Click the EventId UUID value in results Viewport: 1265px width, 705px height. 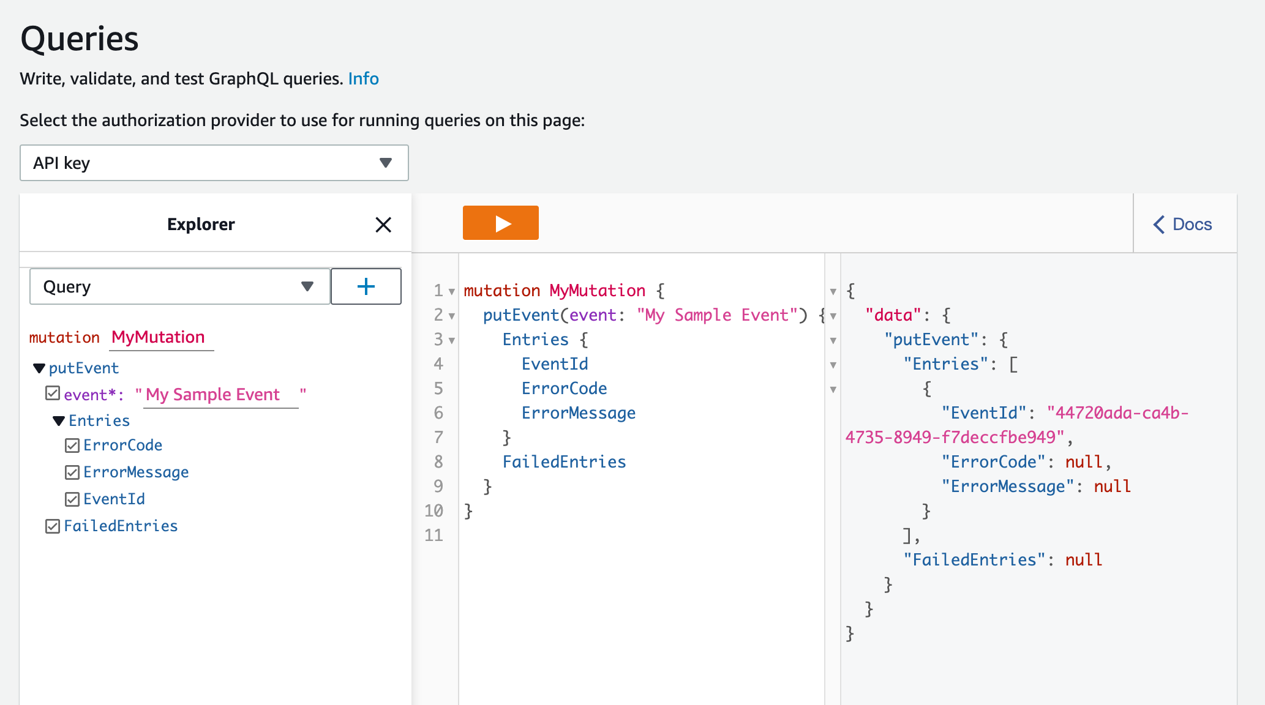click(x=1016, y=425)
